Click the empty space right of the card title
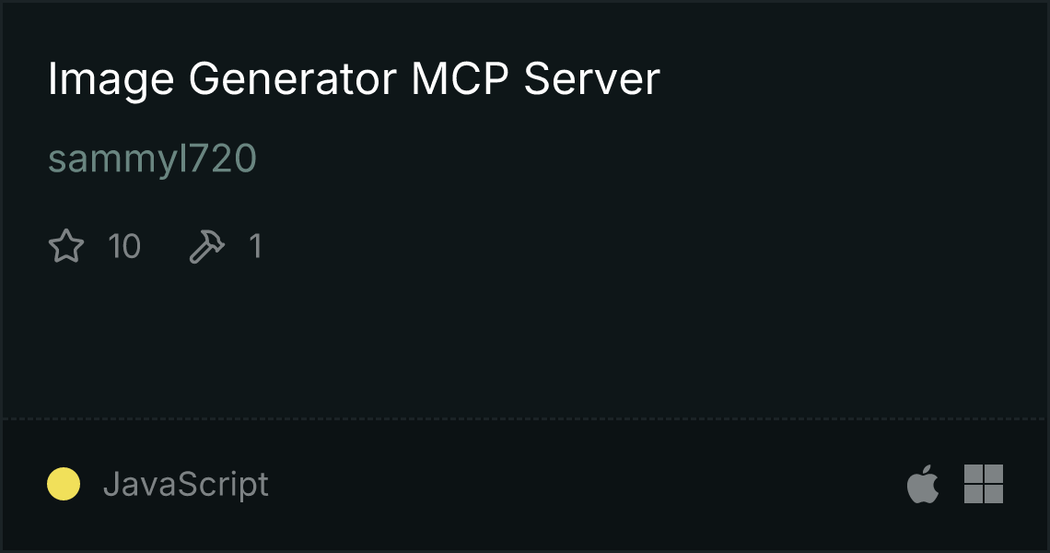Screen dimensions: 1050x553 tap(850, 79)
